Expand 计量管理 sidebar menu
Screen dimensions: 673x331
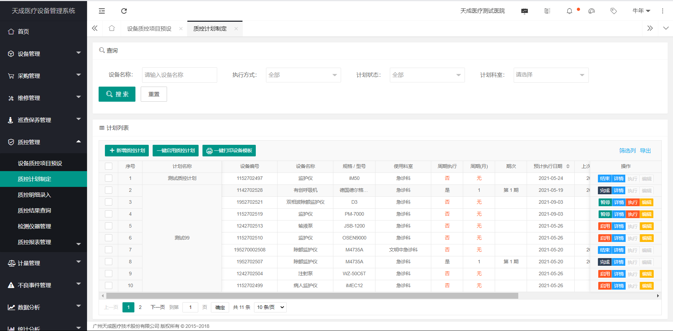[44, 263]
